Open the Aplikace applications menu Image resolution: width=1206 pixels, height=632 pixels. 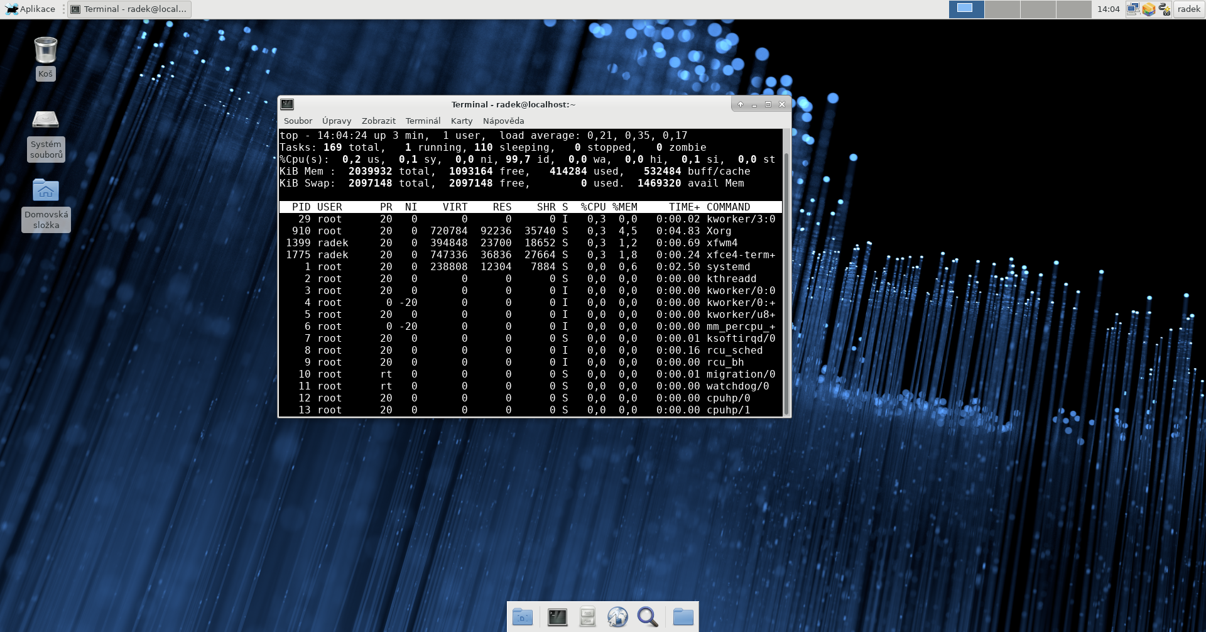click(30, 9)
